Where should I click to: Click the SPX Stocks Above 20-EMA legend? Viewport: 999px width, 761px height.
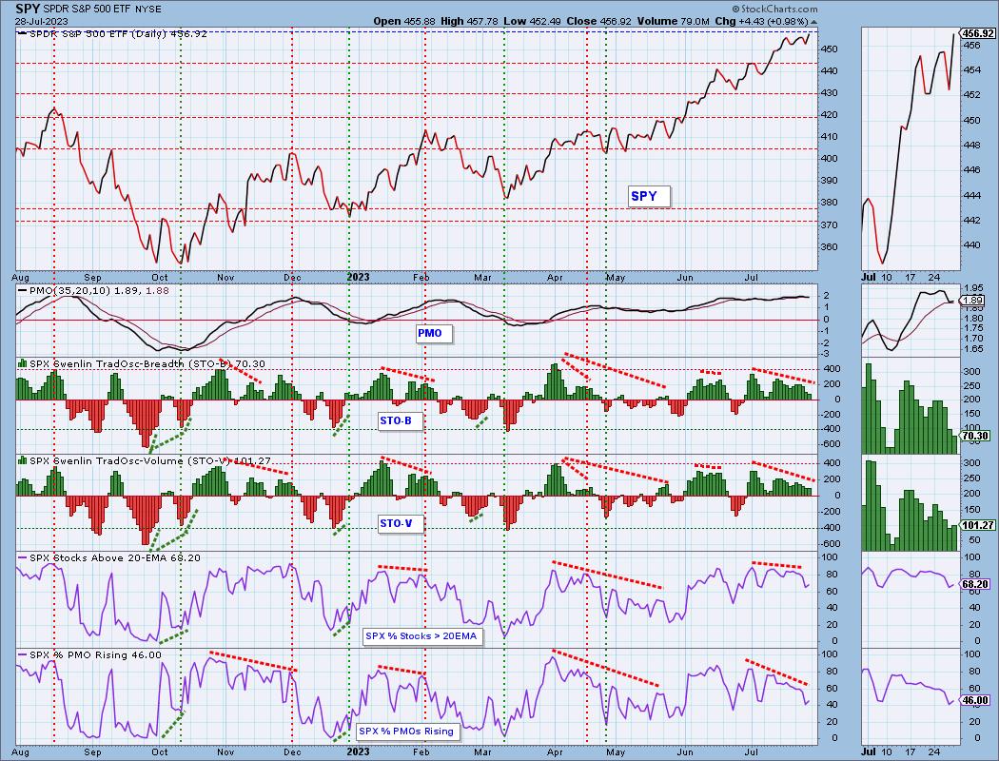click(x=110, y=557)
